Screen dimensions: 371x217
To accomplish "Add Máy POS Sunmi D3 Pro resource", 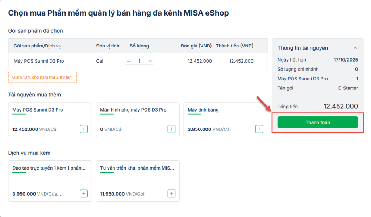I will 84,129.
